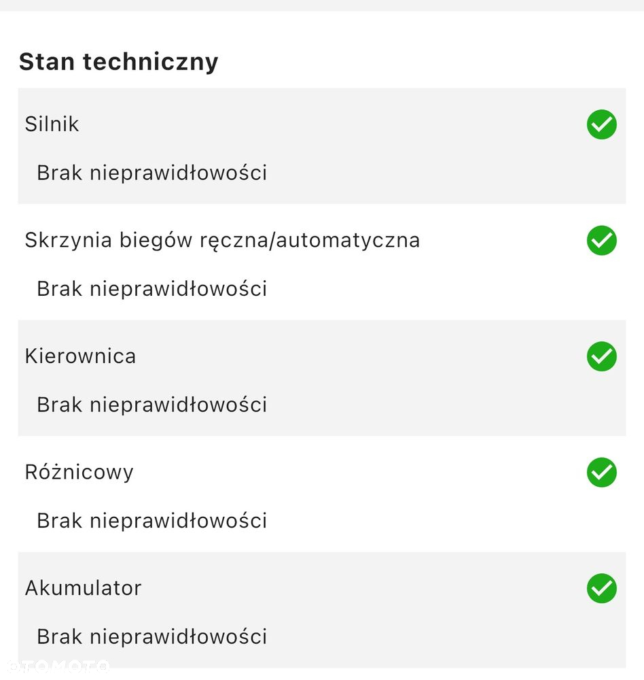Click Brak nieprawidłowości under Akumulator

coord(152,636)
